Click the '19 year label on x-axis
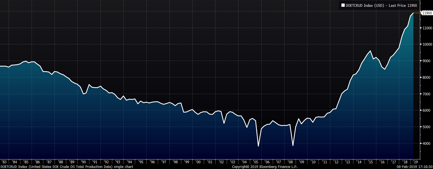The height and width of the screenshot is (169, 433). click(415, 162)
